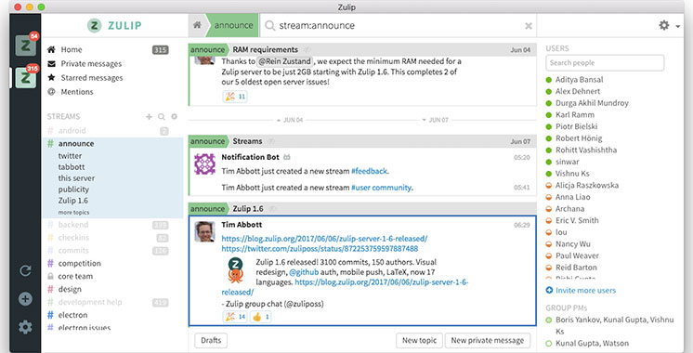
Task: Open Private messages
Action: point(91,63)
